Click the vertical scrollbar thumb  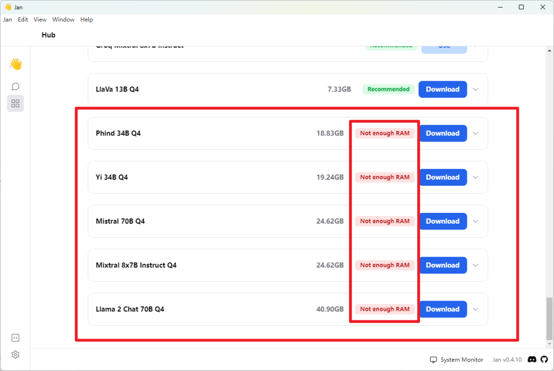click(x=550, y=318)
